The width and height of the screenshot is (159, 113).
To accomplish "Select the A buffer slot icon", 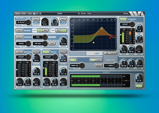I will tap(34, 14).
